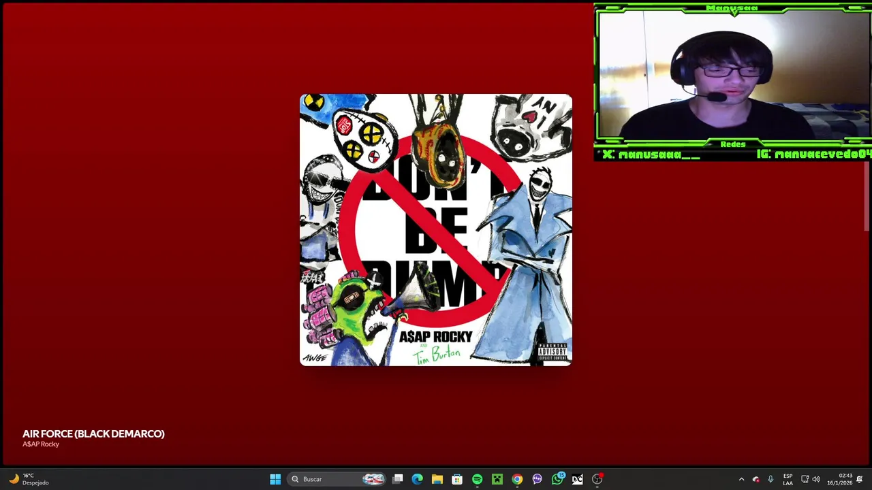Open WhatsApp with 15 notifications
872x490 pixels.
(x=557, y=479)
